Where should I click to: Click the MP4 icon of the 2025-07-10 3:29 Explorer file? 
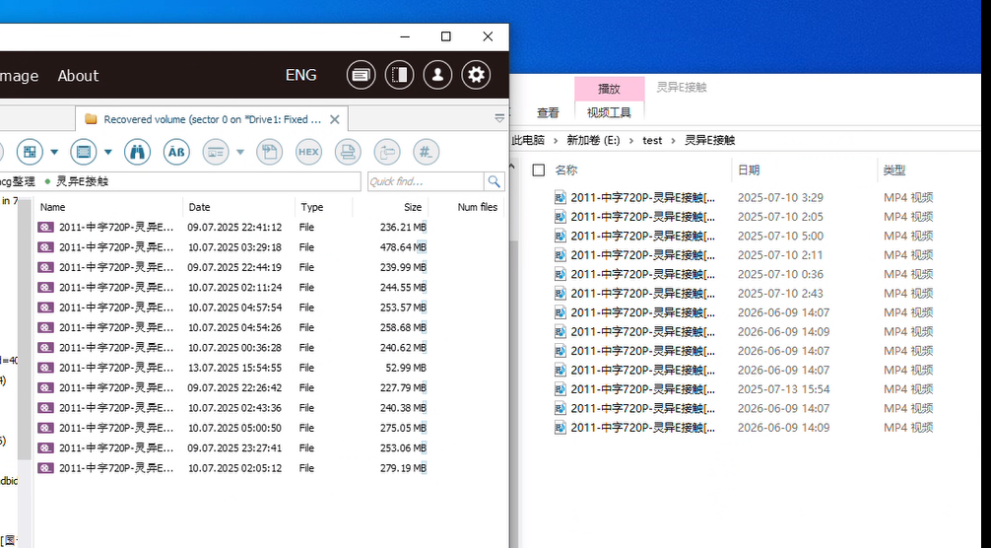coord(560,197)
